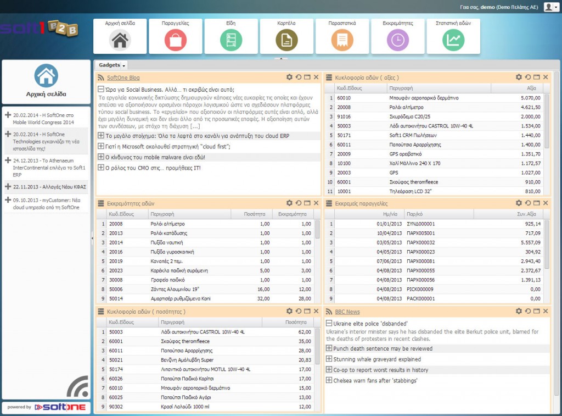The width and height of the screenshot is (562, 416).
Task: Select row 20023 Καρέκλα παιδική συρόμενη
Action: coord(206,270)
